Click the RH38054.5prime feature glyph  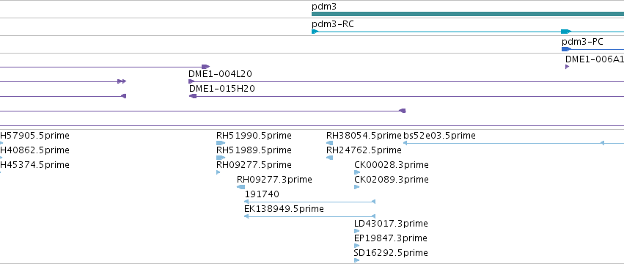(329, 143)
